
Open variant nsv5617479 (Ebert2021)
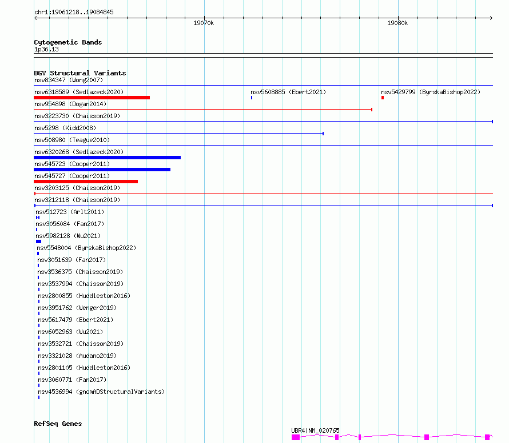(75, 320)
